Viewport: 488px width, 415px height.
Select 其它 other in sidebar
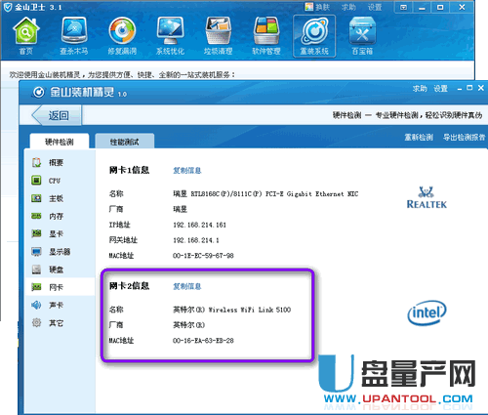pos(61,323)
